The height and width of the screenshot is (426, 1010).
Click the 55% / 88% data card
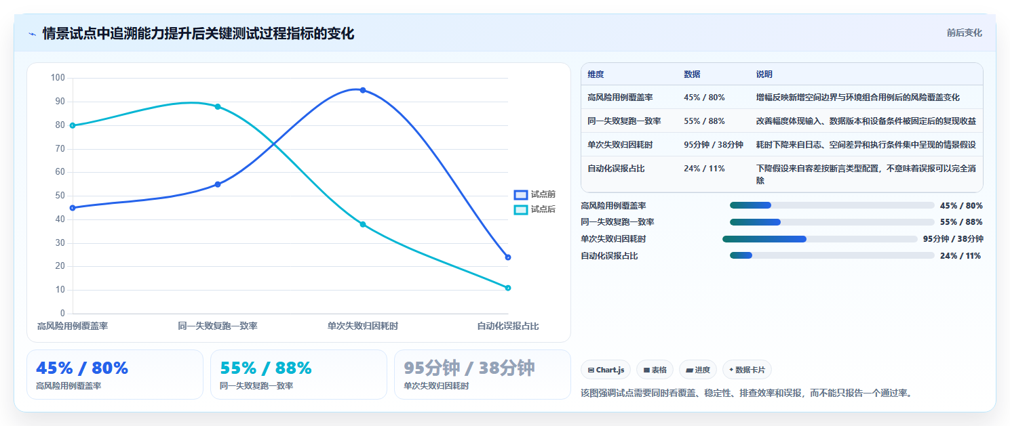click(298, 375)
